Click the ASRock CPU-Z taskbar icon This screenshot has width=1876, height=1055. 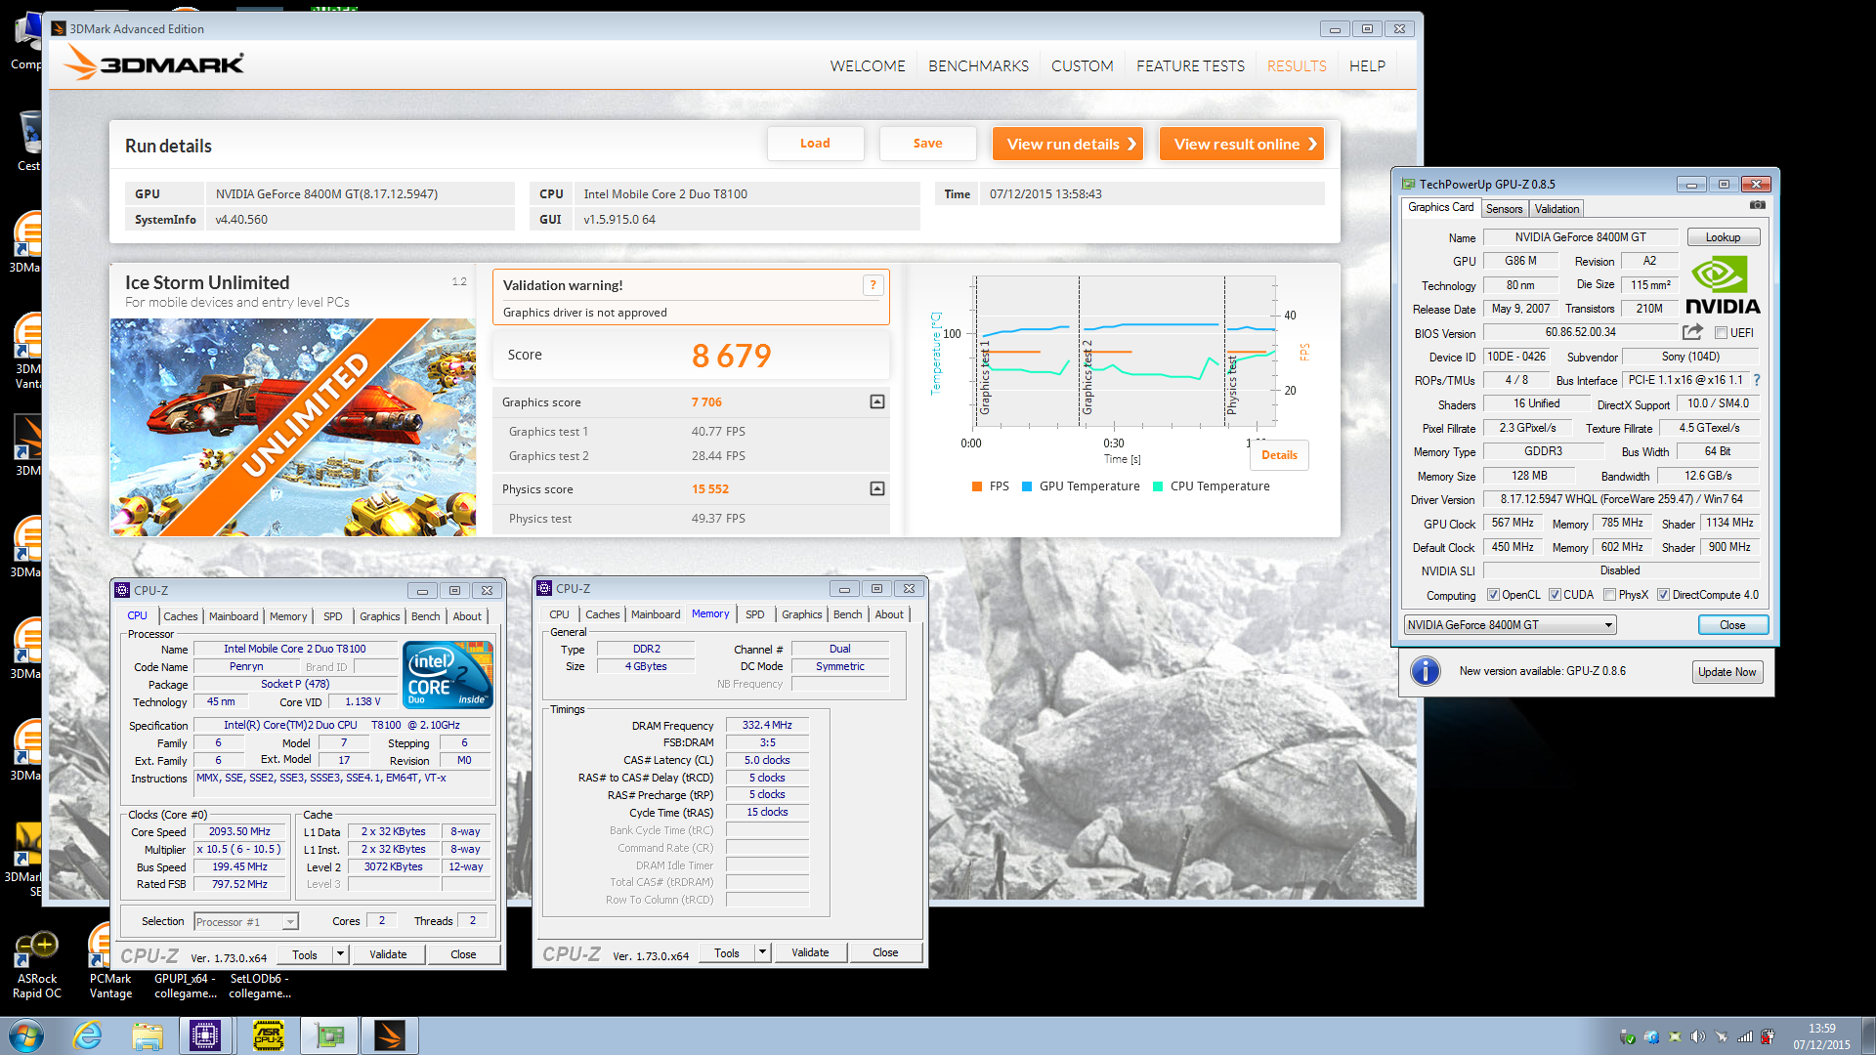click(x=269, y=1035)
